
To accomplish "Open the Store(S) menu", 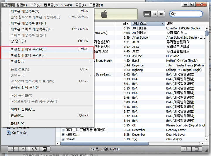I will coord(66,5).
